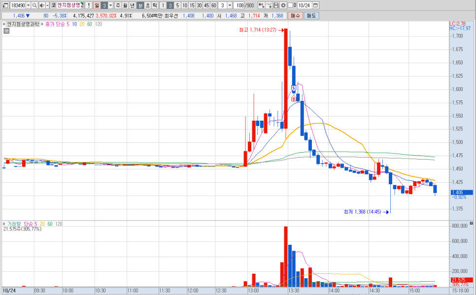Open the dropdown arrow next to 일 3
Image resolution: width=476 pixels, height=295 pixels.
pos(111,5)
